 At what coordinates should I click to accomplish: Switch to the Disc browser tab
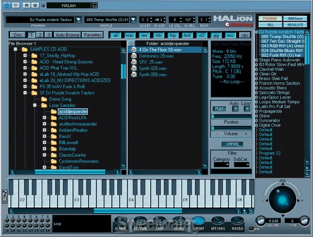tap(18, 35)
